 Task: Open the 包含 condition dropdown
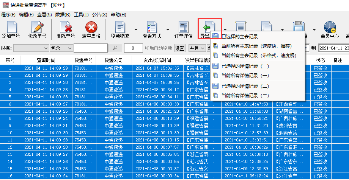[x=61, y=48]
